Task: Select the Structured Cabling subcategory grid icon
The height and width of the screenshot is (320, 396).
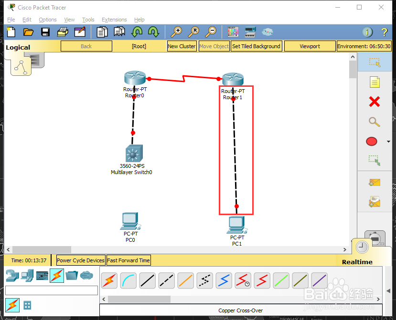Action: 27,305
